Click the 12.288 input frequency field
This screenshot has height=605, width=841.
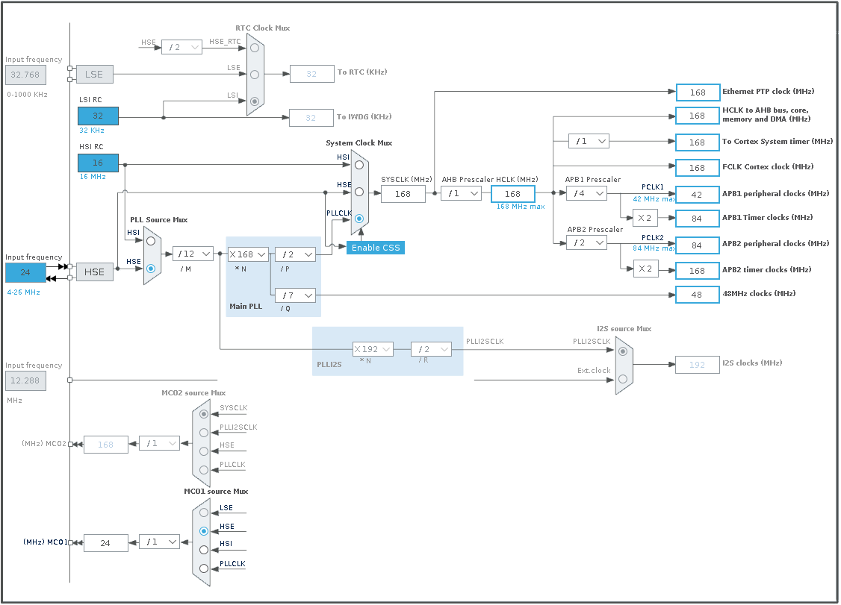click(25, 380)
